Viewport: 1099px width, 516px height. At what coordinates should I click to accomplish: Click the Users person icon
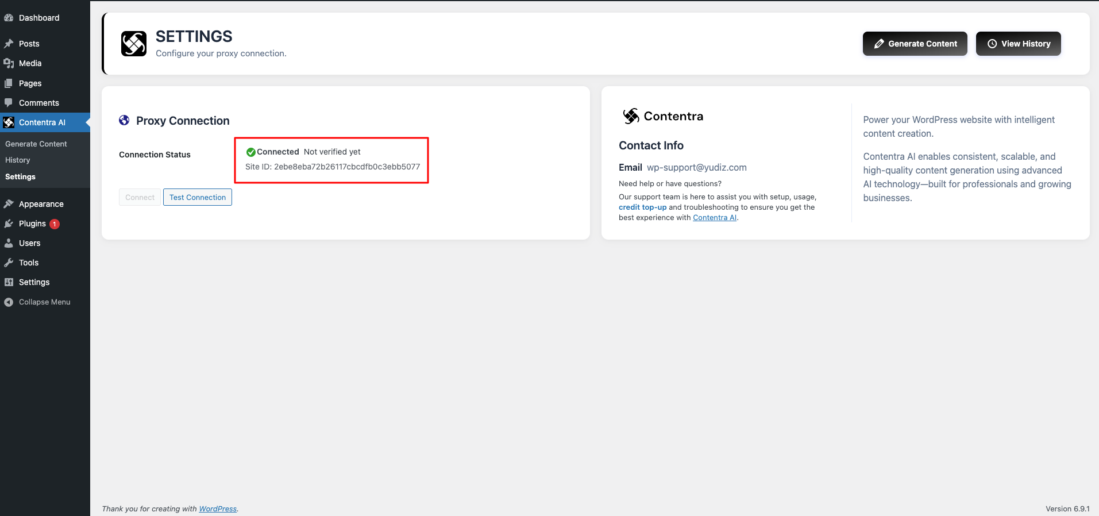[9, 243]
